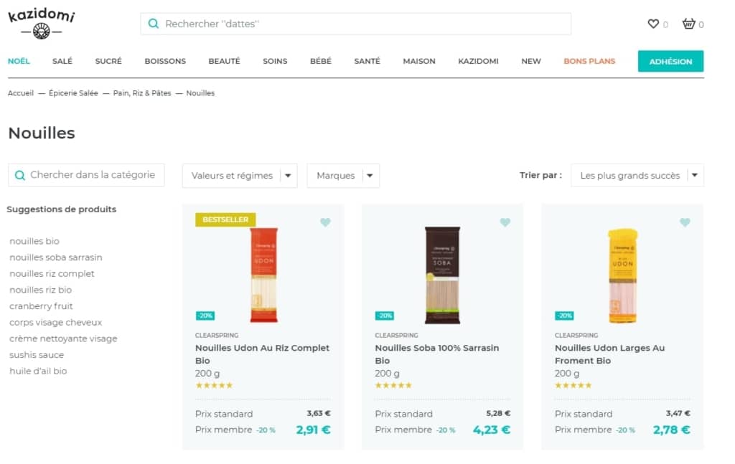
Task: Open the NEW menu item
Action: (531, 61)
